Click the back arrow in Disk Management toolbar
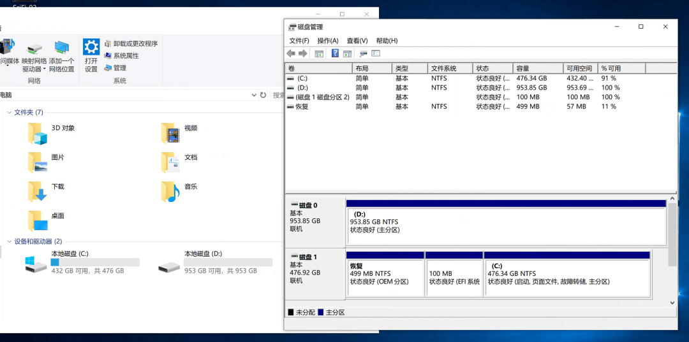689x342 pixels. point(291,53)
